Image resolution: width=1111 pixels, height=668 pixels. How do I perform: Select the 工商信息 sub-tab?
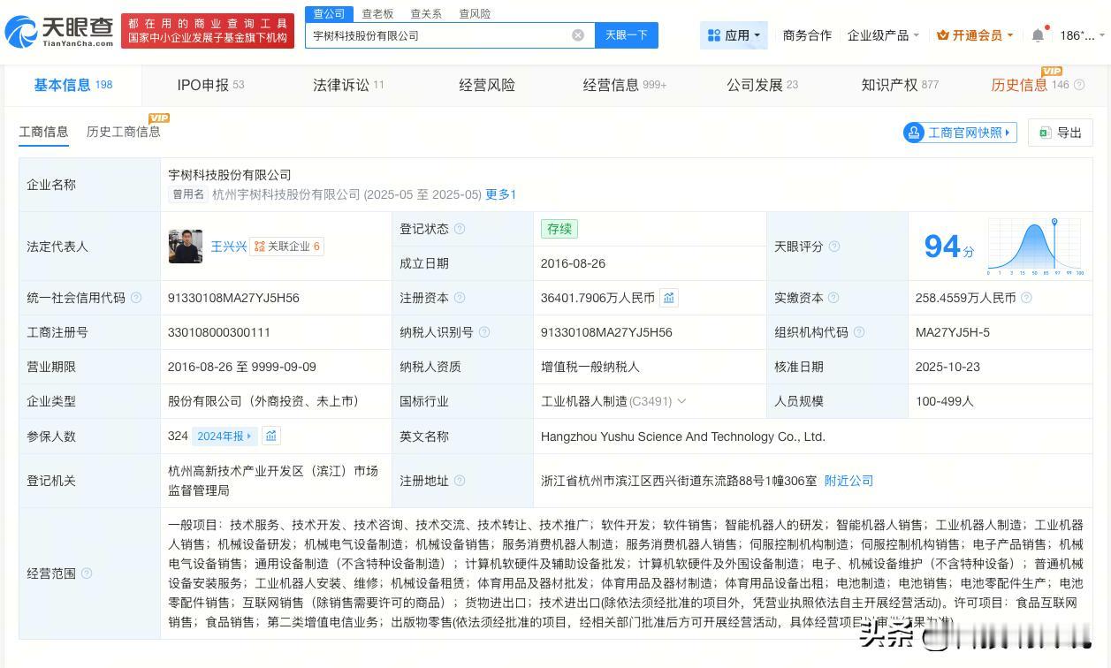(43, 132)
